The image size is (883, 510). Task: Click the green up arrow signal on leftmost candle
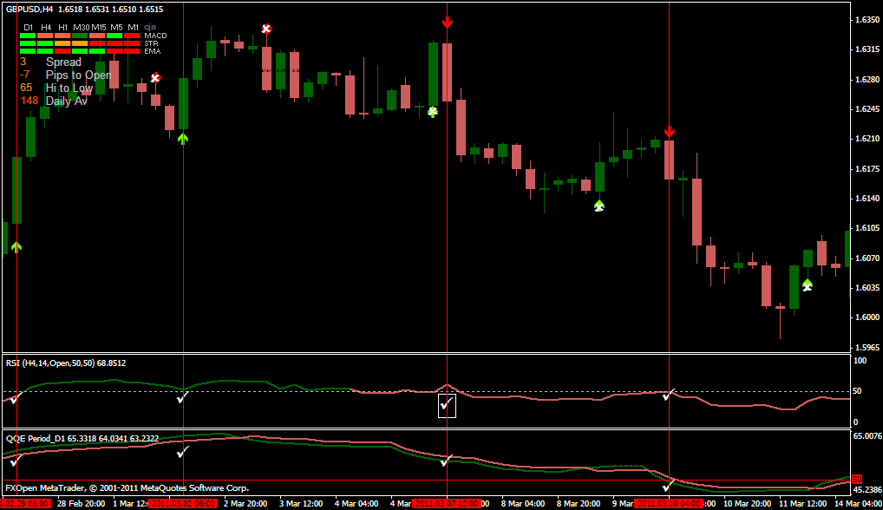coord(16,247)
